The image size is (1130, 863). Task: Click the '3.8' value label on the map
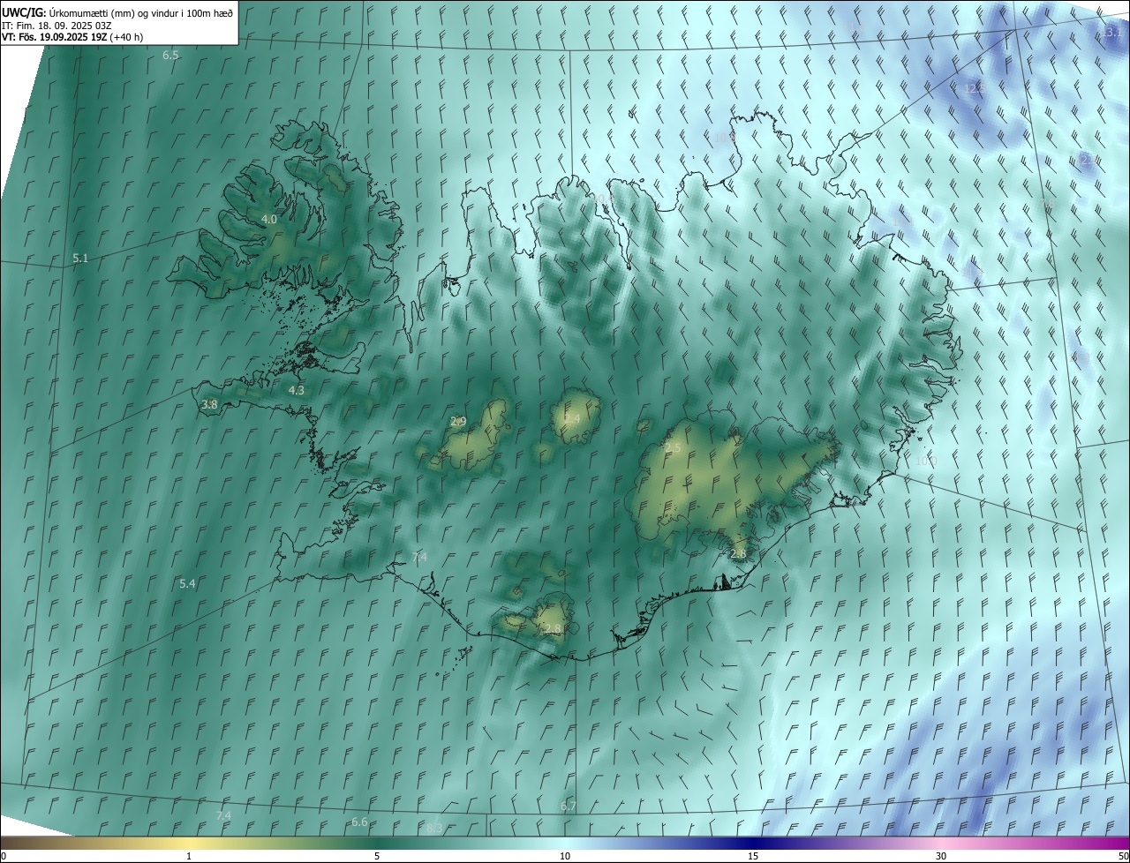tap(209, 404)
